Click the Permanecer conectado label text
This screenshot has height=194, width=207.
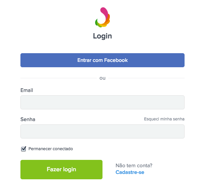pyautogui.click(x=51, y=149)
